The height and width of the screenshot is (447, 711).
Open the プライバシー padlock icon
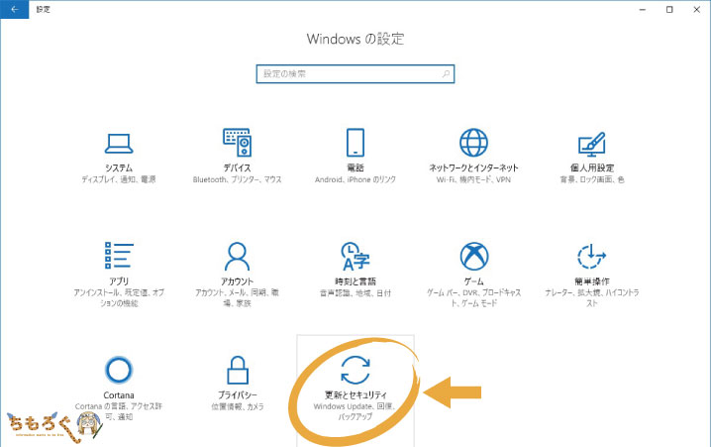237,370
